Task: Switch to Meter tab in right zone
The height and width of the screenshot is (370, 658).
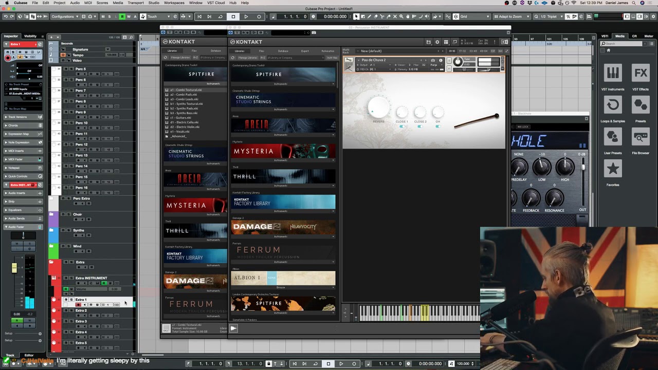Action: pyautogui.click(x=649, y=36)
